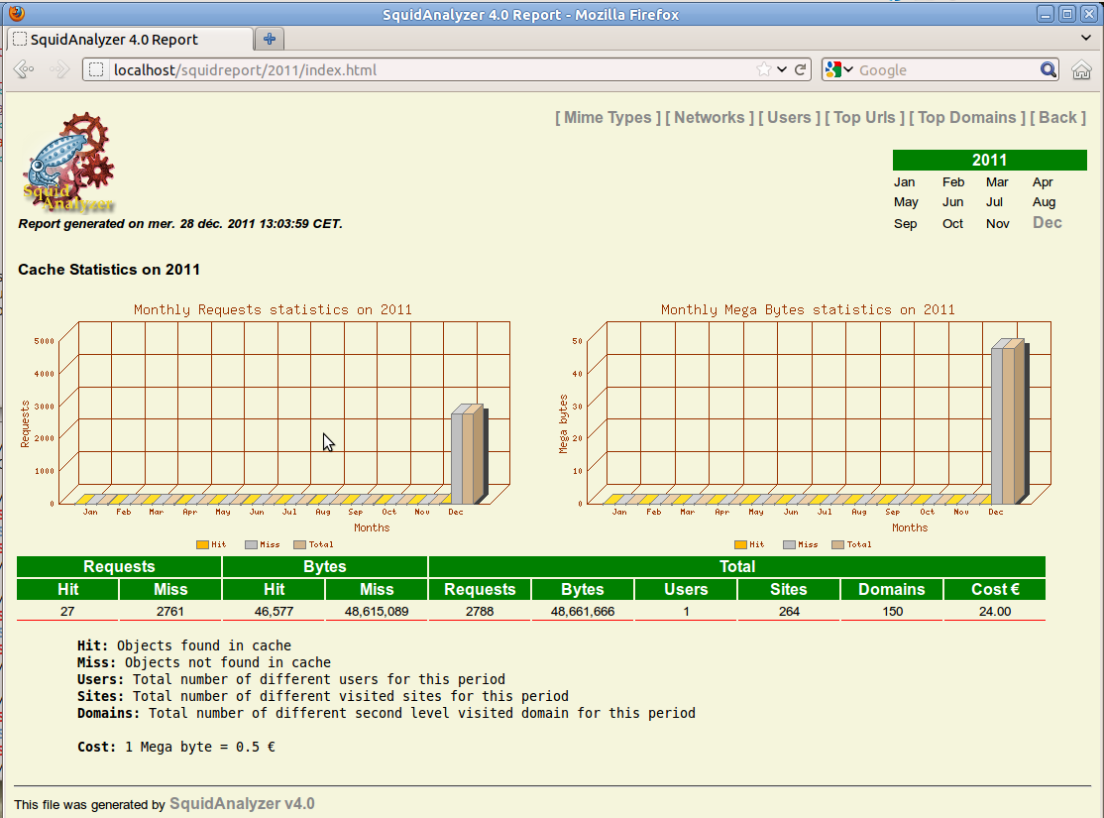Viewport: 1104px width, 818px height.
Task: Click the Firefox home icon
Action: click(1081, 69)
